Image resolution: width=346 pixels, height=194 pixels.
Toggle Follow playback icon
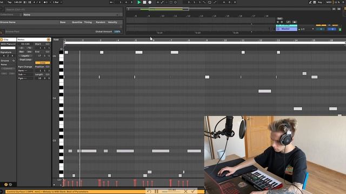click(112, 2)
